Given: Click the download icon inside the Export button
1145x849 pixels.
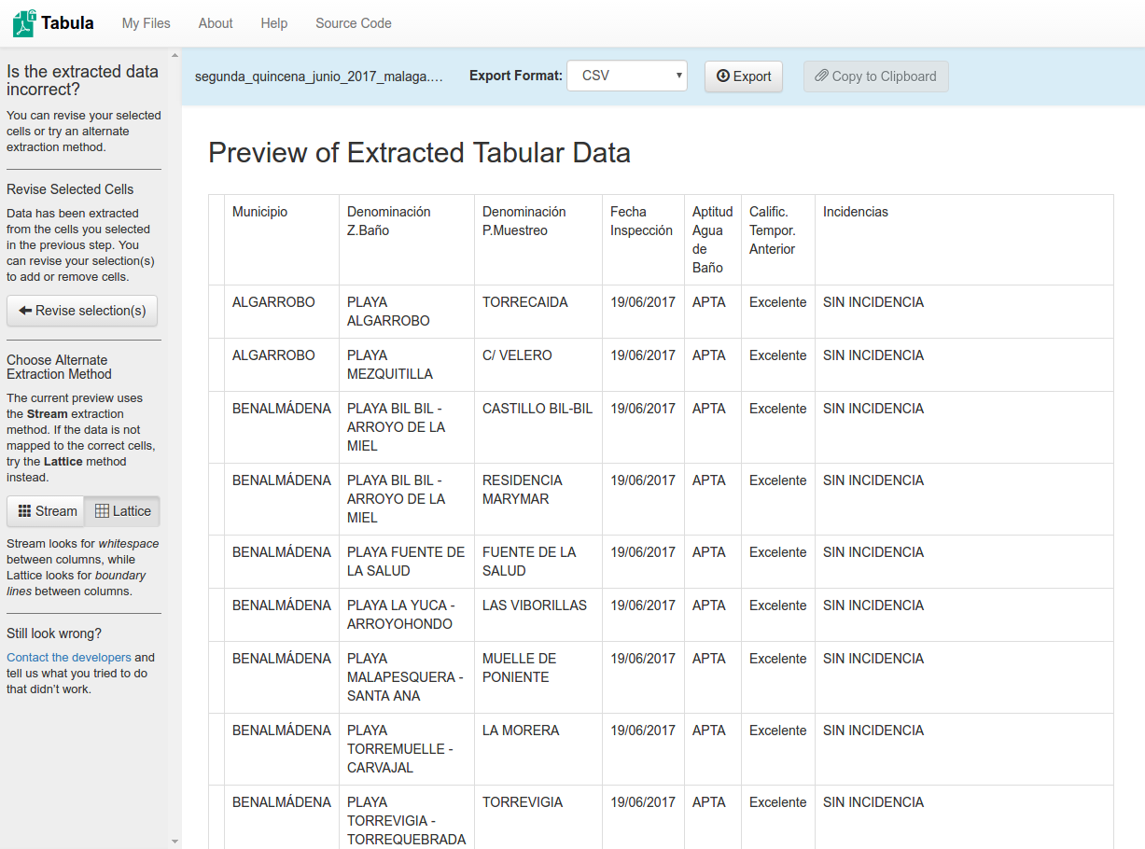Looking at the screenshot, I should point(721,77).
